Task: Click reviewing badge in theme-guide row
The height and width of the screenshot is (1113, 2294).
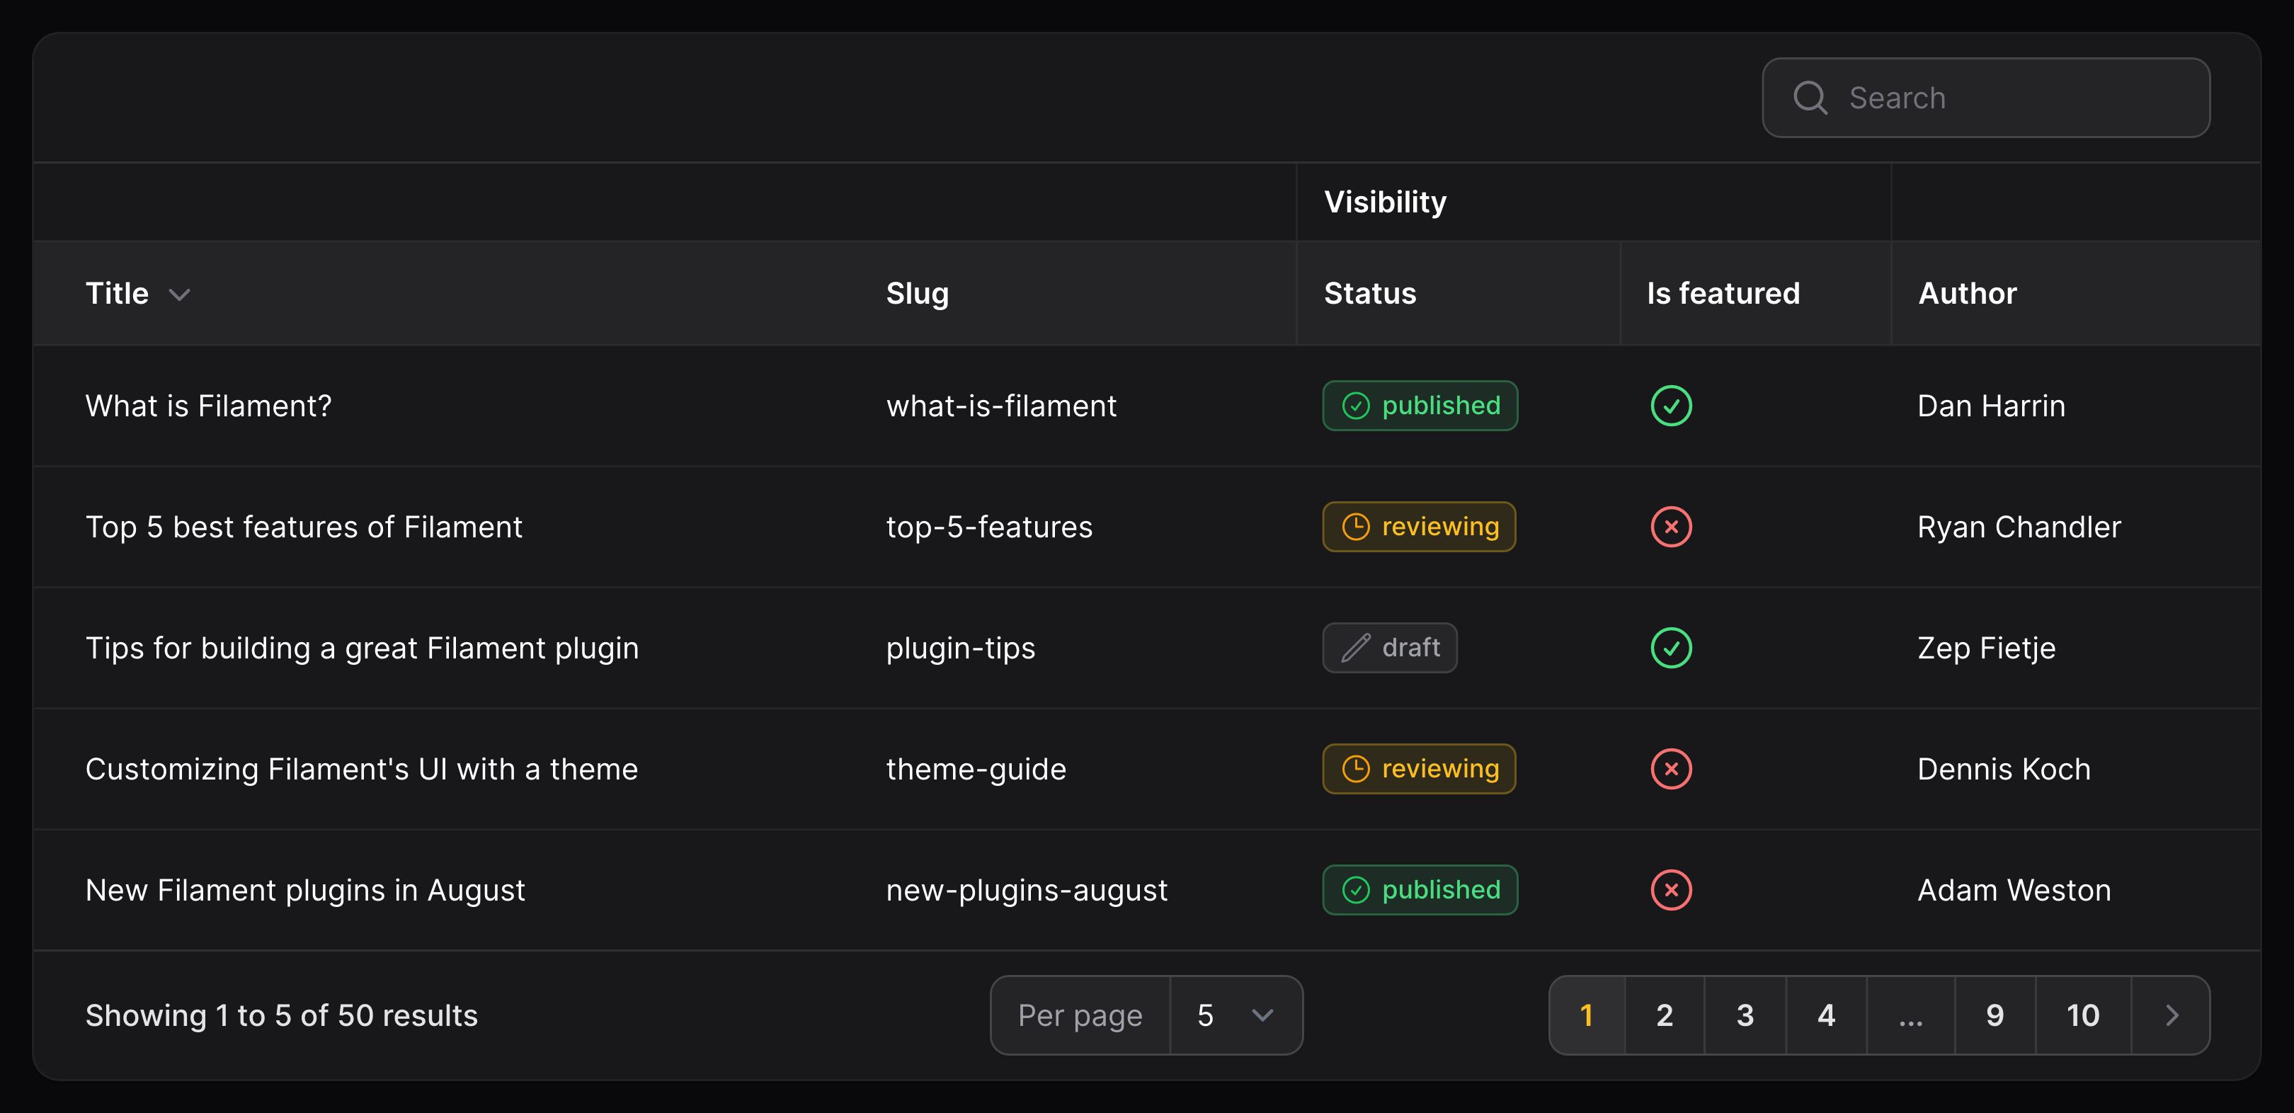Action: (1420, 770)
